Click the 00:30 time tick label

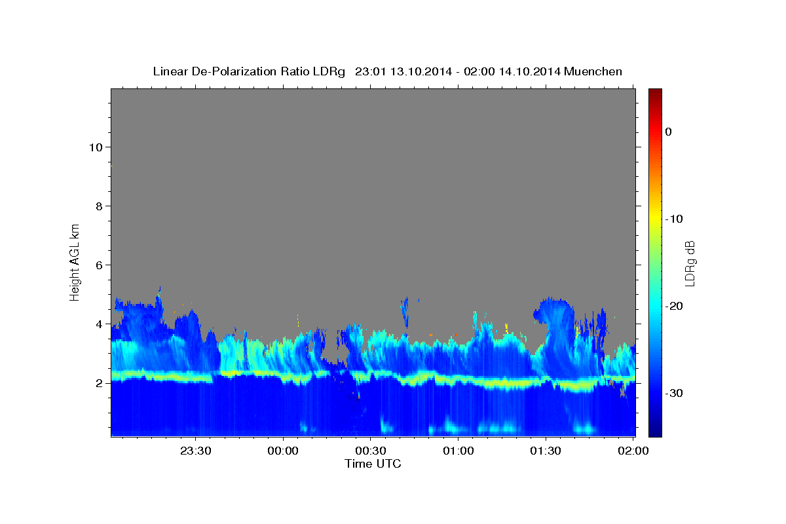click(371, 451)
